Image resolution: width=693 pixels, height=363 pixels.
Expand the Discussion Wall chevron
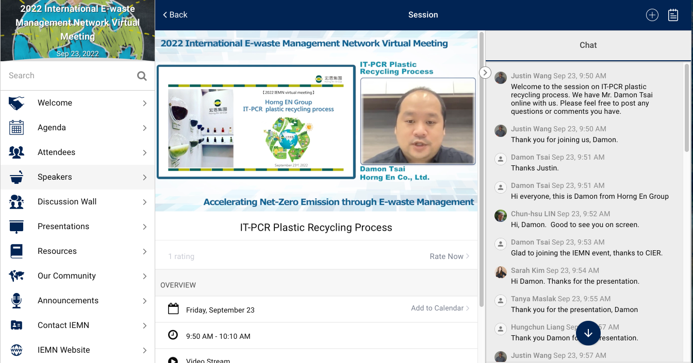click(x=145, y=202)
